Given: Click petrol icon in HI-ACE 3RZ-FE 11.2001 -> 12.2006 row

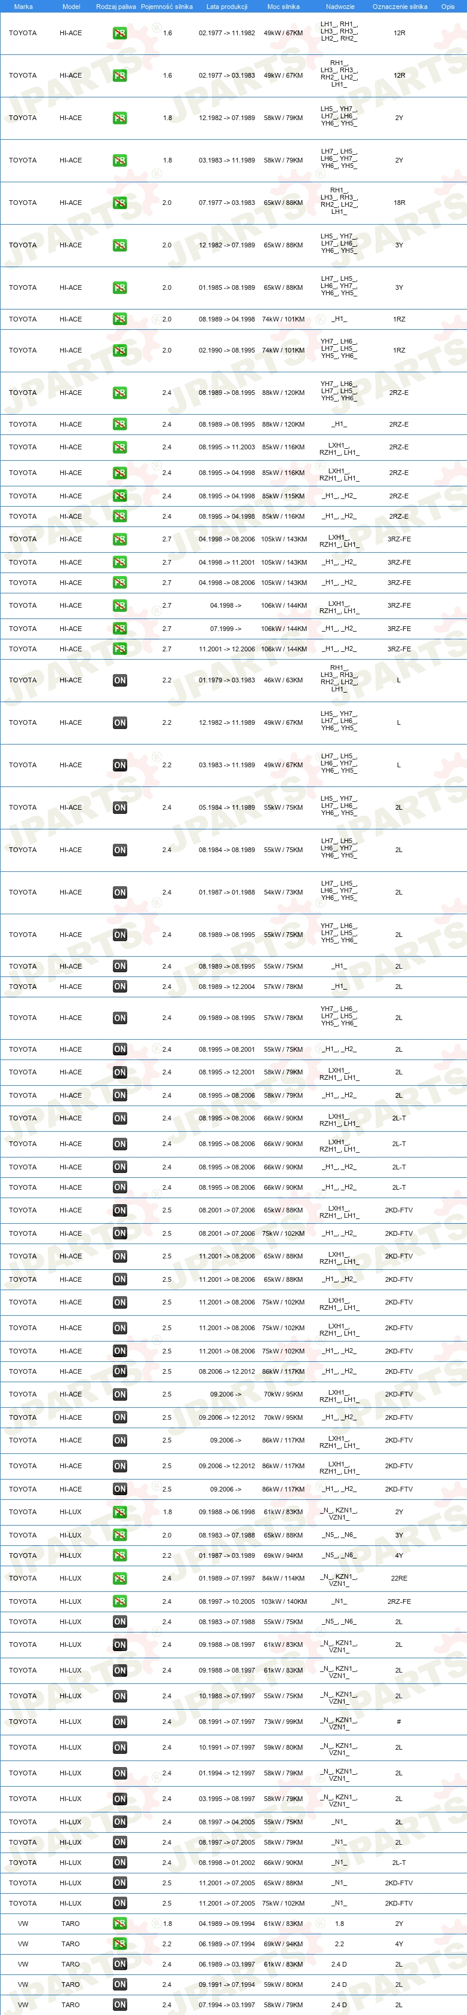Looking at the screenshot, I should (x=119, y=649).
